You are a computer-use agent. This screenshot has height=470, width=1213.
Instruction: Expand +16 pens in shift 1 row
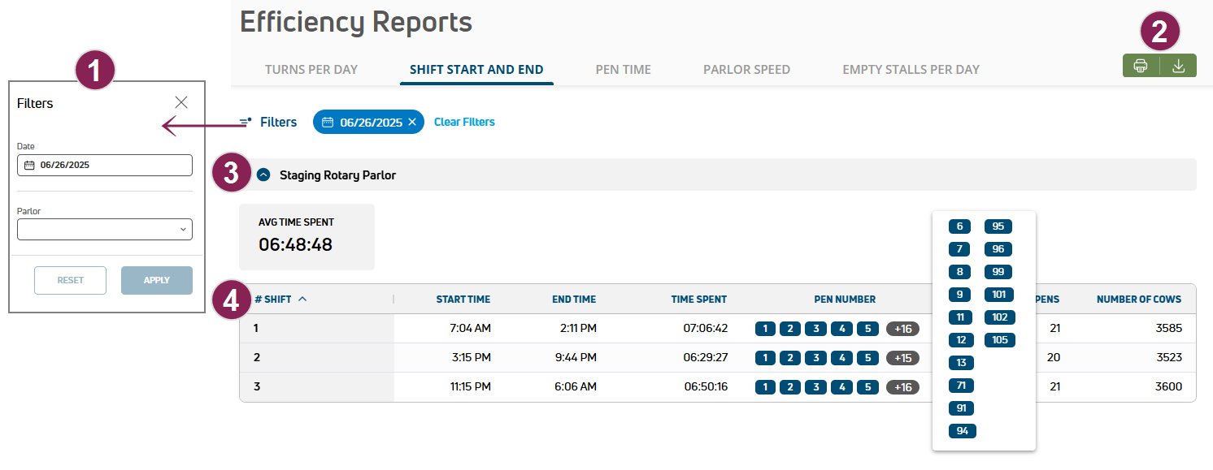click(x=902, y=329)
